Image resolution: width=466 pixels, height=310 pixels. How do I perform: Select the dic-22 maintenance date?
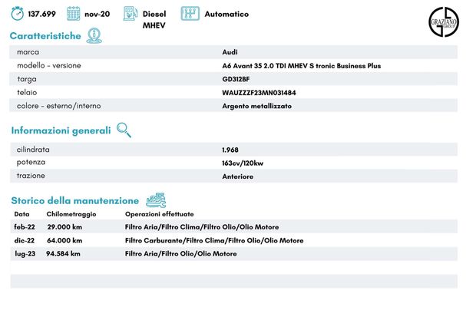[x=25, y=240]
